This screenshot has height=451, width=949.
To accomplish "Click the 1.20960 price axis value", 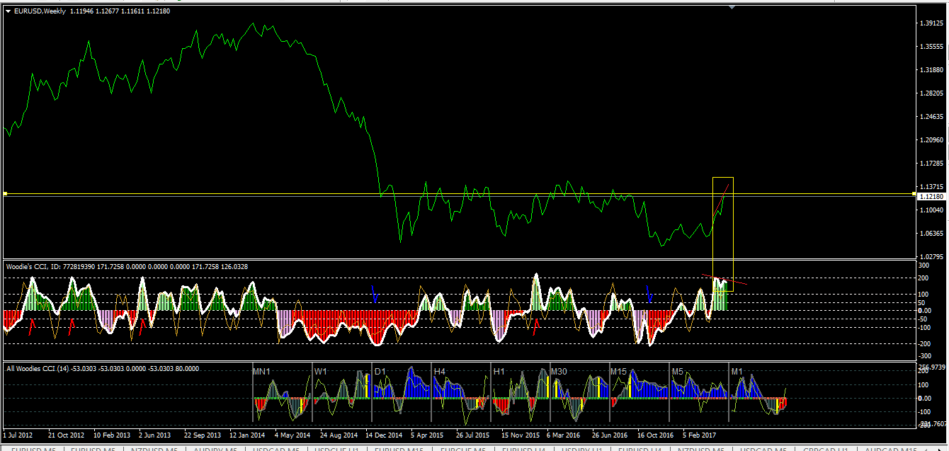I will click(x=932, y=140).
